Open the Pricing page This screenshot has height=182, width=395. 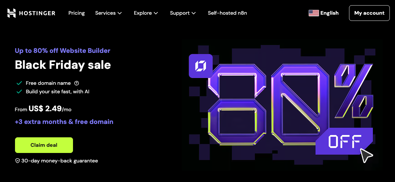coord(77,13)
